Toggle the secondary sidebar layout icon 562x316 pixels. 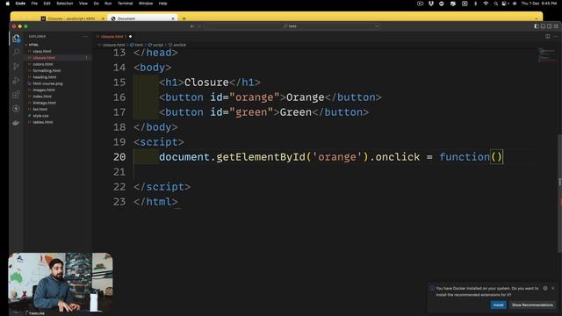(x=549, y=26)
